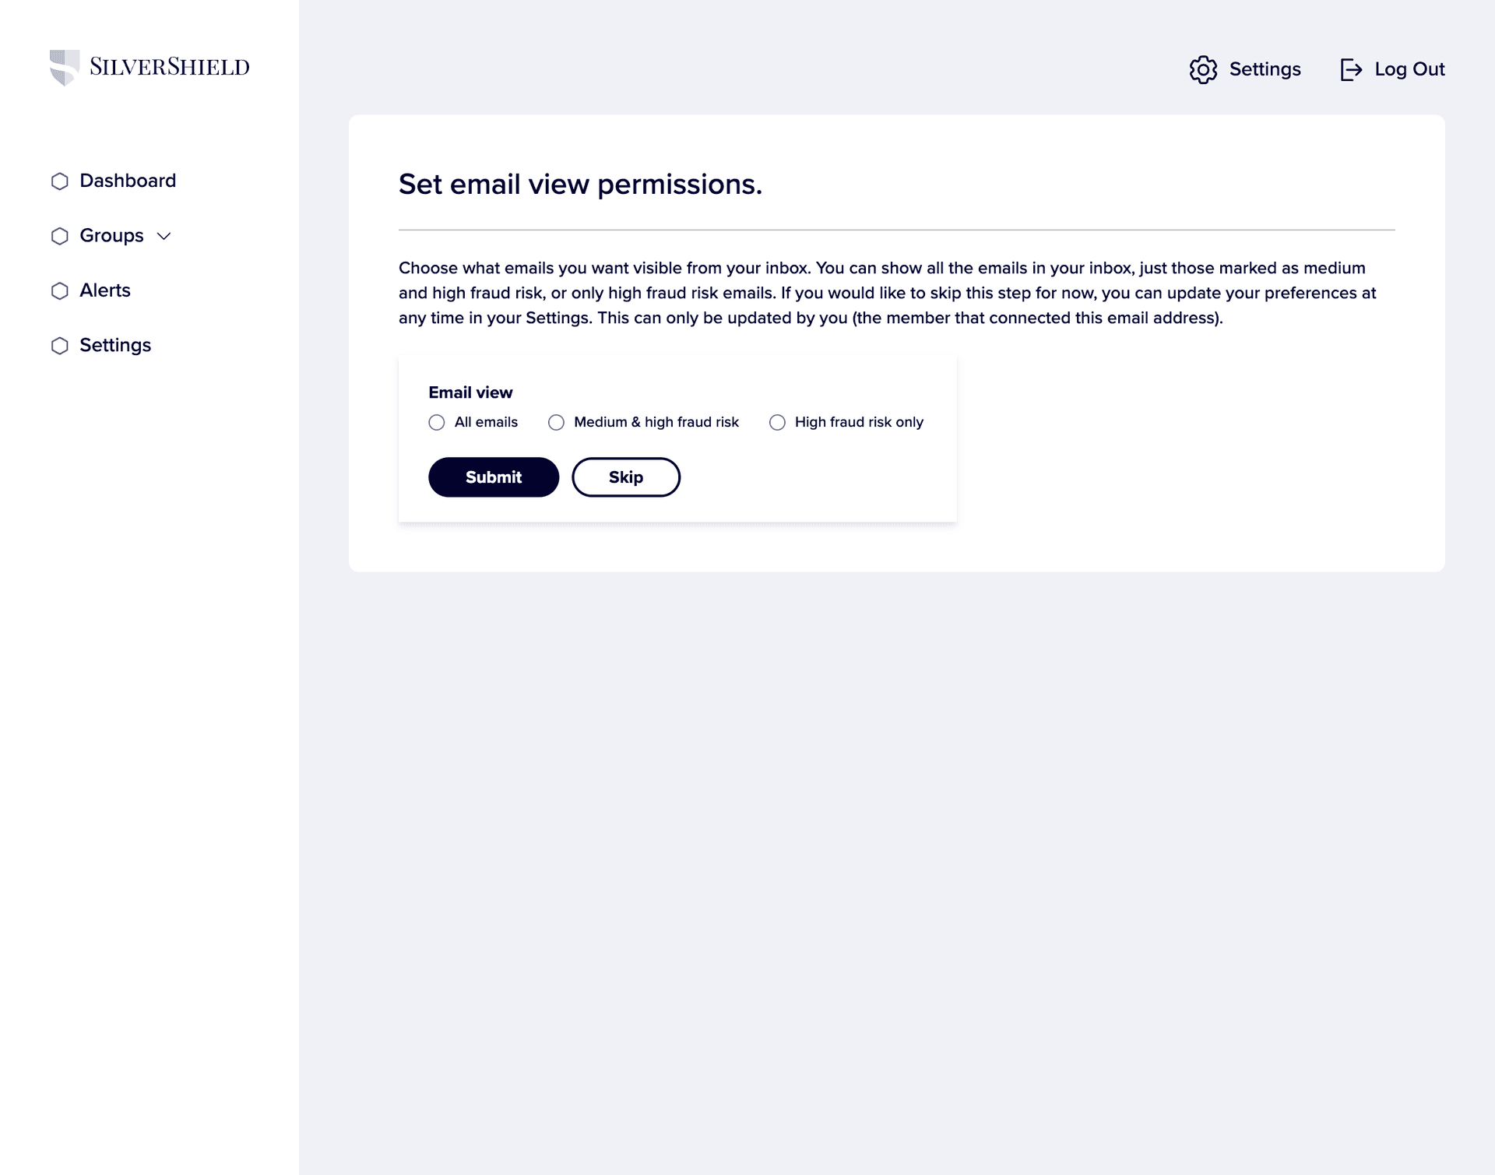Viewport: 1495px width, 1175px height.
Task: Click the Submit button
Action: click(493, 477)
